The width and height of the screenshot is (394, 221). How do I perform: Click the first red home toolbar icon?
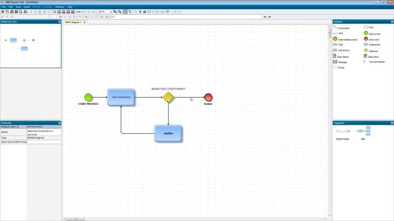click(x=2, y=12)
